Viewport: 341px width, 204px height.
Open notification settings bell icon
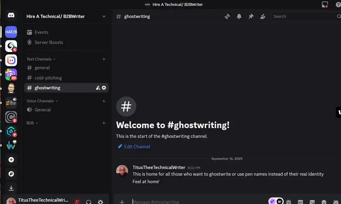pos(239,16)
